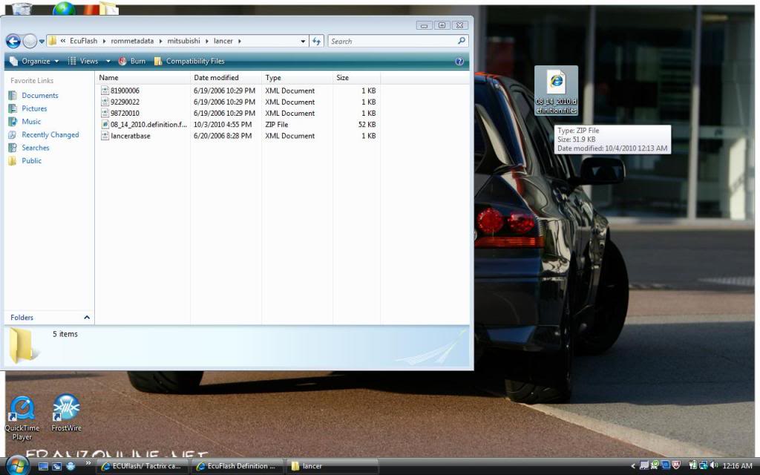Screen dimensions: 760x475
Task: Select the globe icon on the desktop
Action: pyautogui.click(x=64, y=8)
